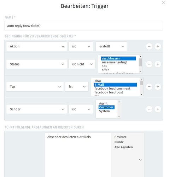169x177 pixels.
Task: Open the 'erstellt' value dropdown
Action: tap(111, 46)
